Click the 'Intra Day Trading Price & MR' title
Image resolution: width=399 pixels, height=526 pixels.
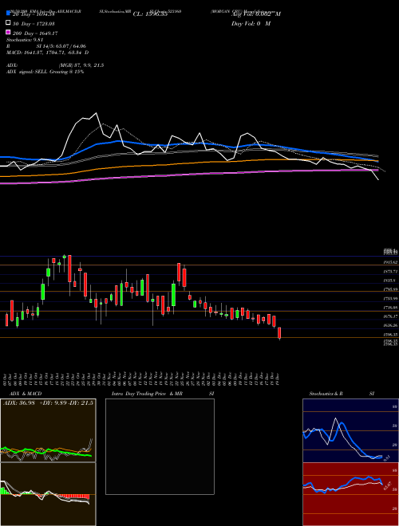pyautogui.click(x=147, y=394)
